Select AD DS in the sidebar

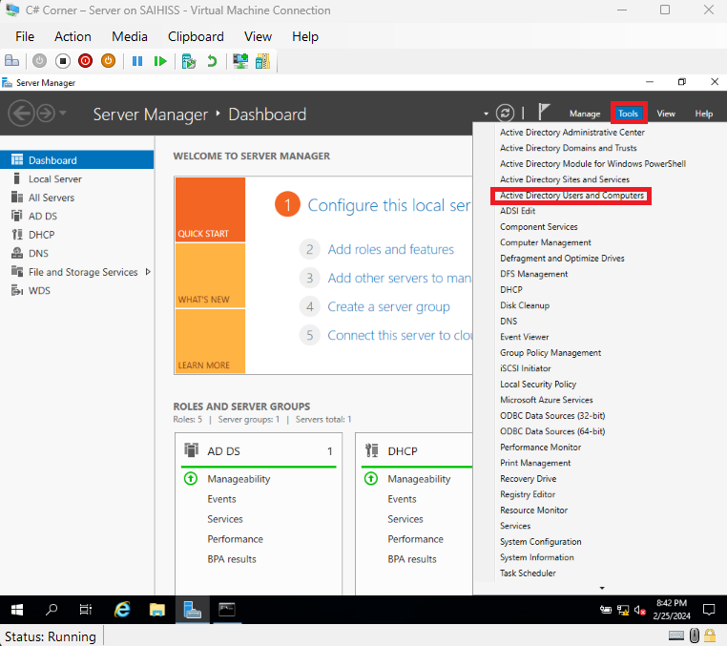pyautogui.click(x=43, y=216)
